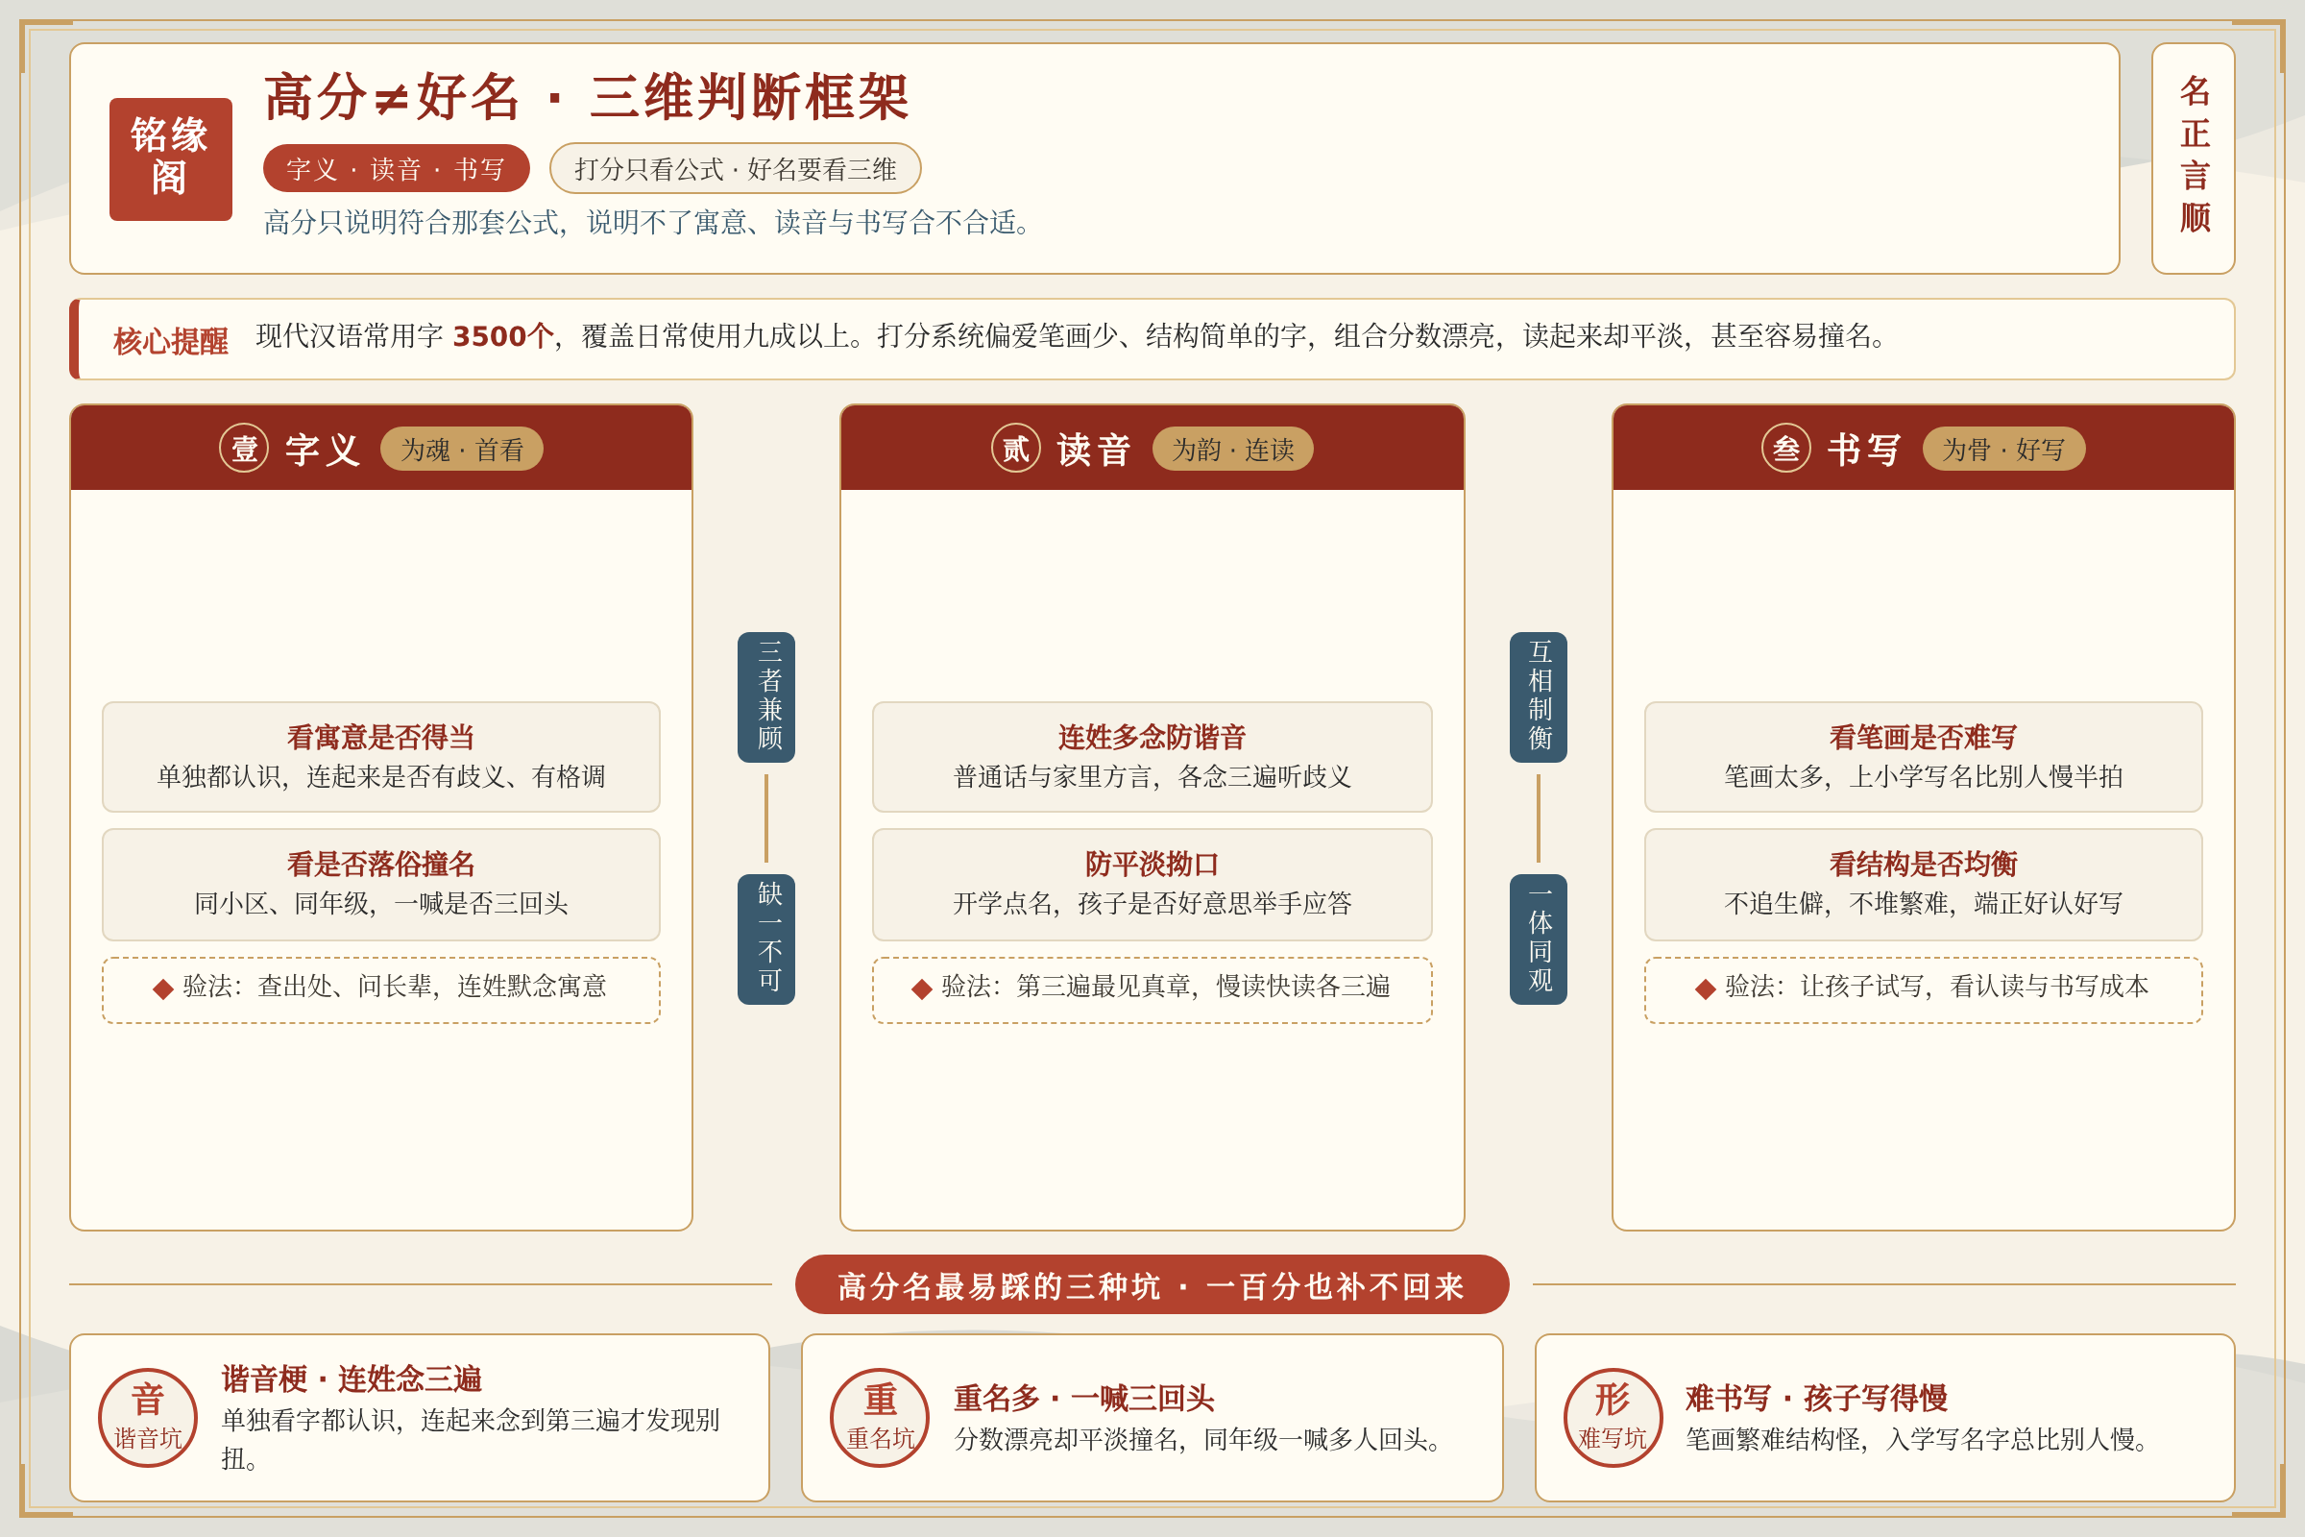This screenshot has height=1537, width=2305.
Task: Select the 字义 · 读音 · 书写 red pill
Action: (x=396, y=169)
